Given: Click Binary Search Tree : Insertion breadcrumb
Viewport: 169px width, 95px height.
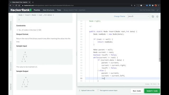Looking at the screenshot, I should 74,10.
